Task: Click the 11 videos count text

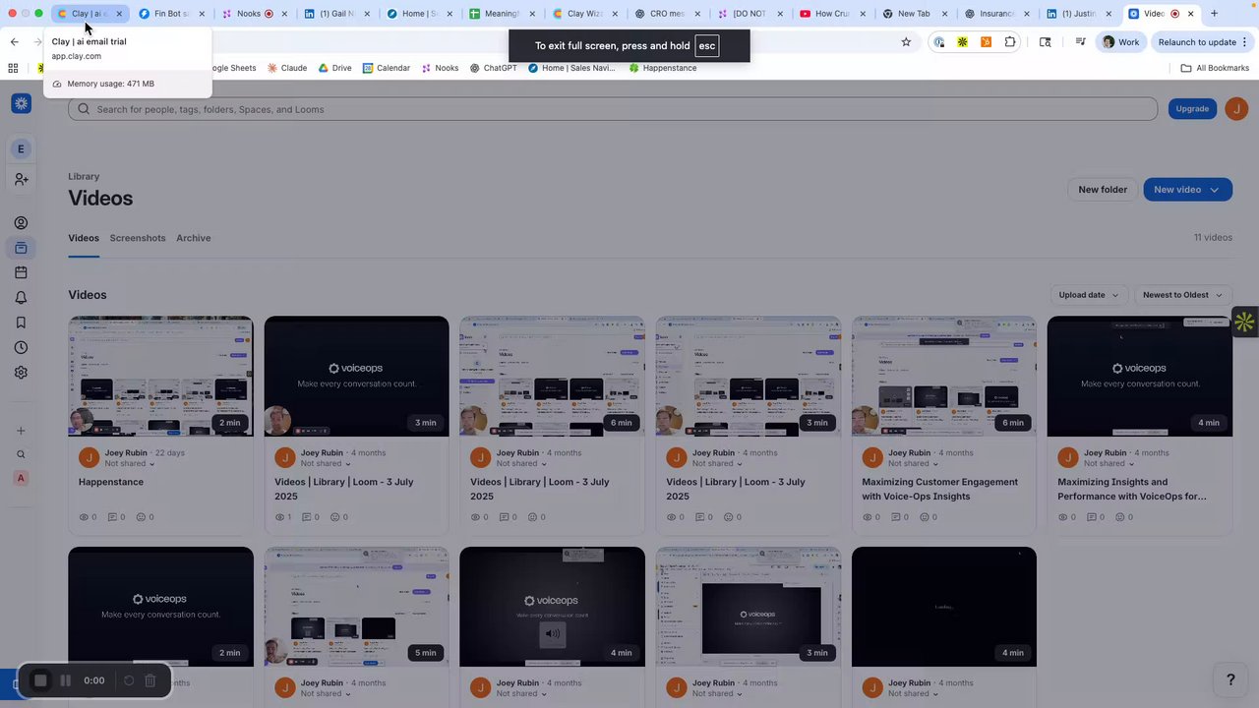Action: point(1213,237)
